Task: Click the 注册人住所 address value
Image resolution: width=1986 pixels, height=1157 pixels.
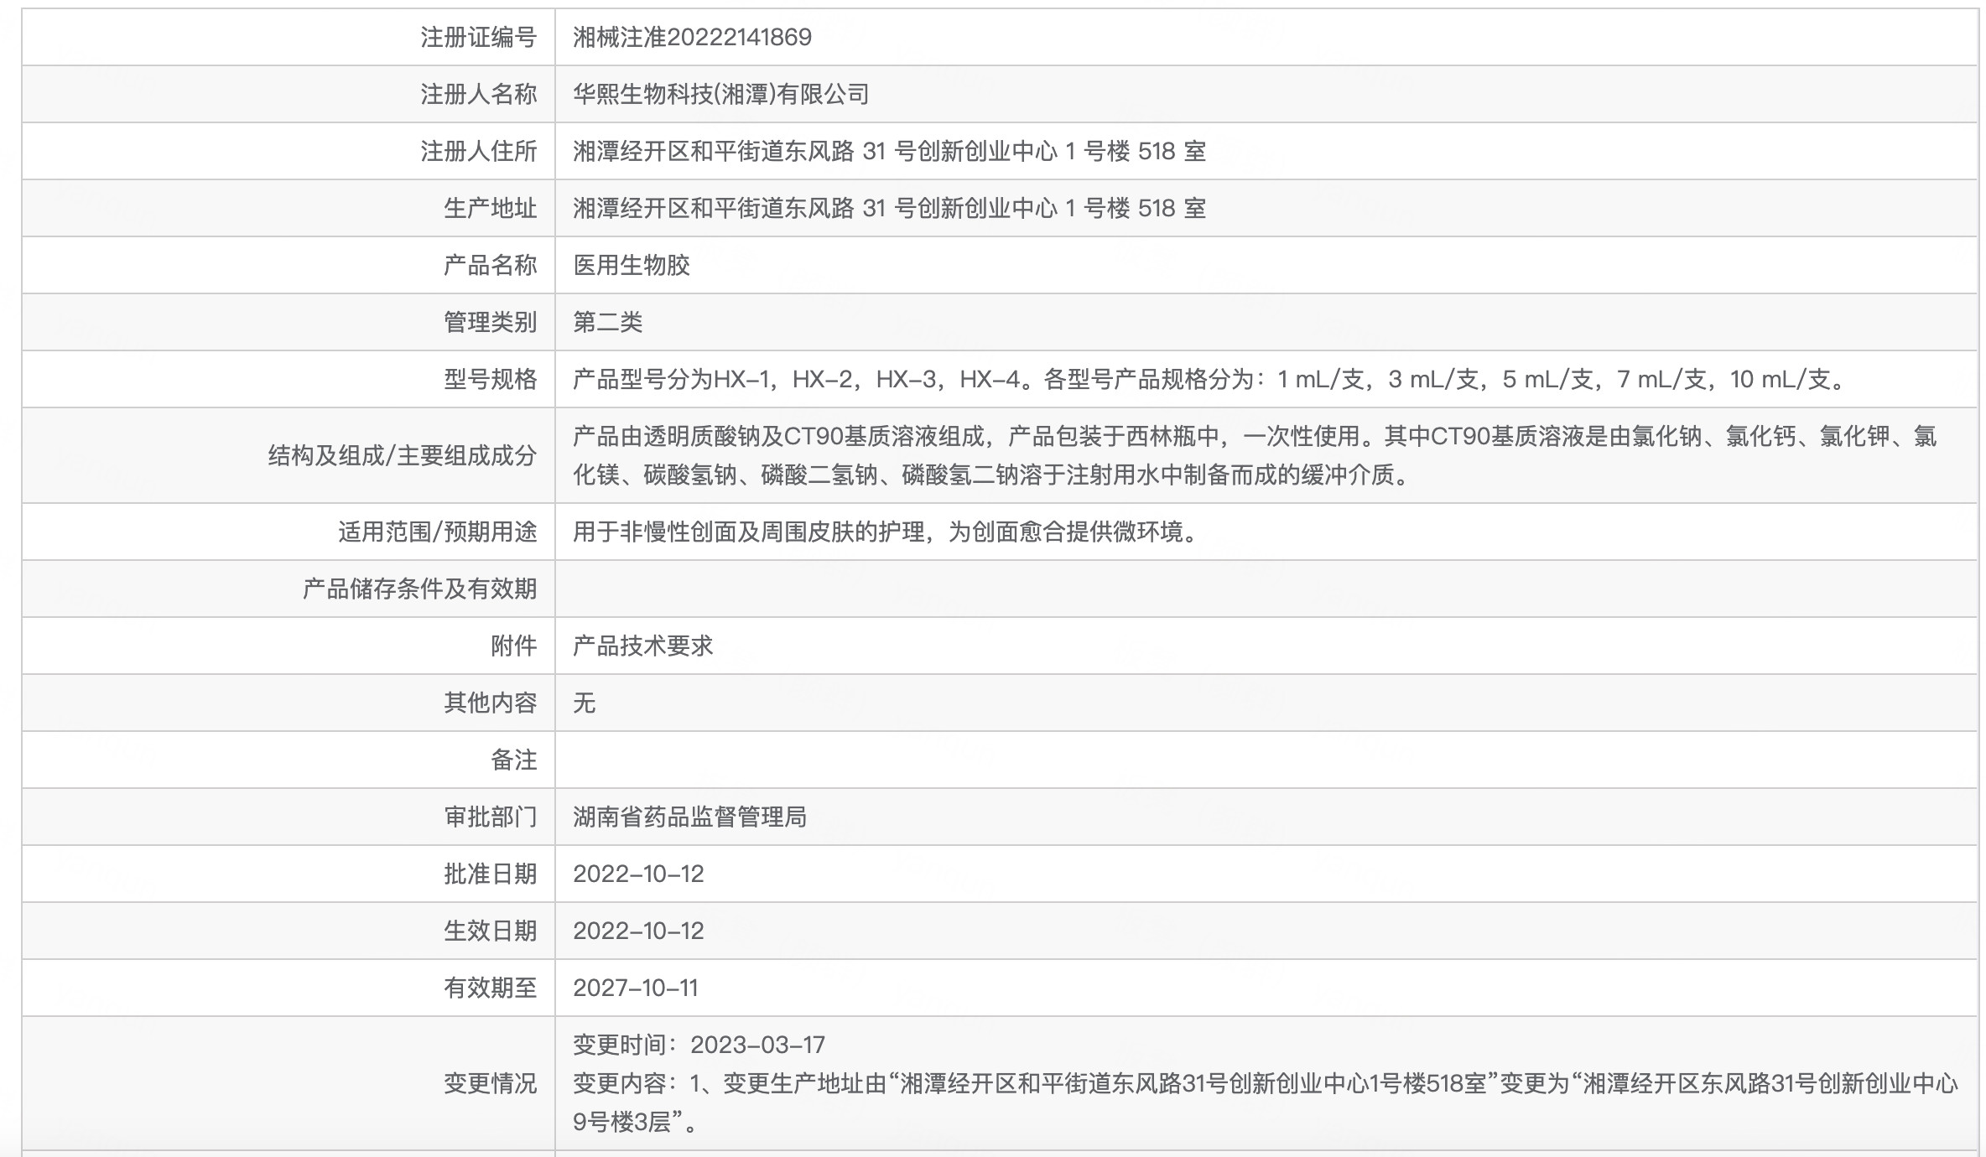Action: [890, 151]
